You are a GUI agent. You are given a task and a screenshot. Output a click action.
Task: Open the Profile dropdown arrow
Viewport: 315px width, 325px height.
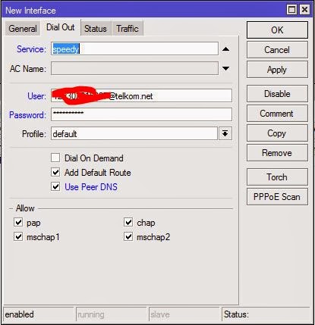[225, 133]
